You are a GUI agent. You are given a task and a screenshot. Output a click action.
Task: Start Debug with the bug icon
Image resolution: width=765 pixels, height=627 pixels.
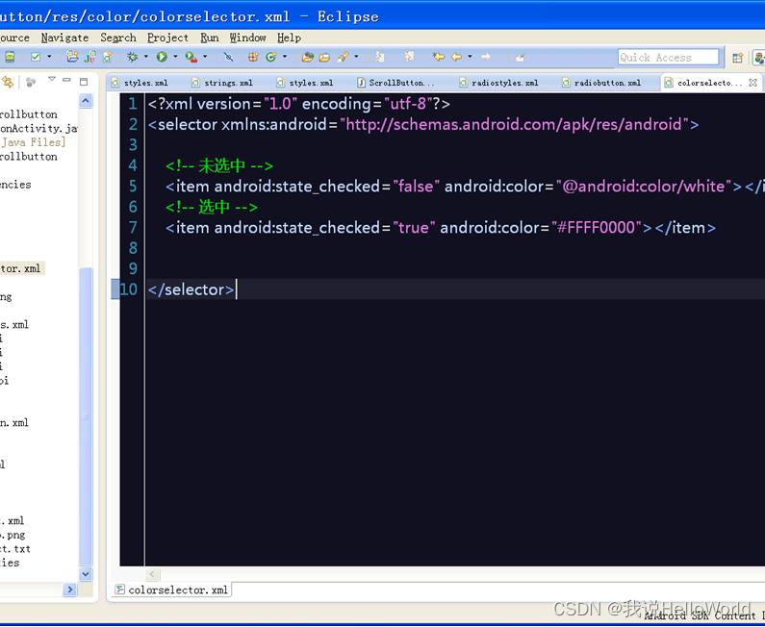click(x=132, y=57)
